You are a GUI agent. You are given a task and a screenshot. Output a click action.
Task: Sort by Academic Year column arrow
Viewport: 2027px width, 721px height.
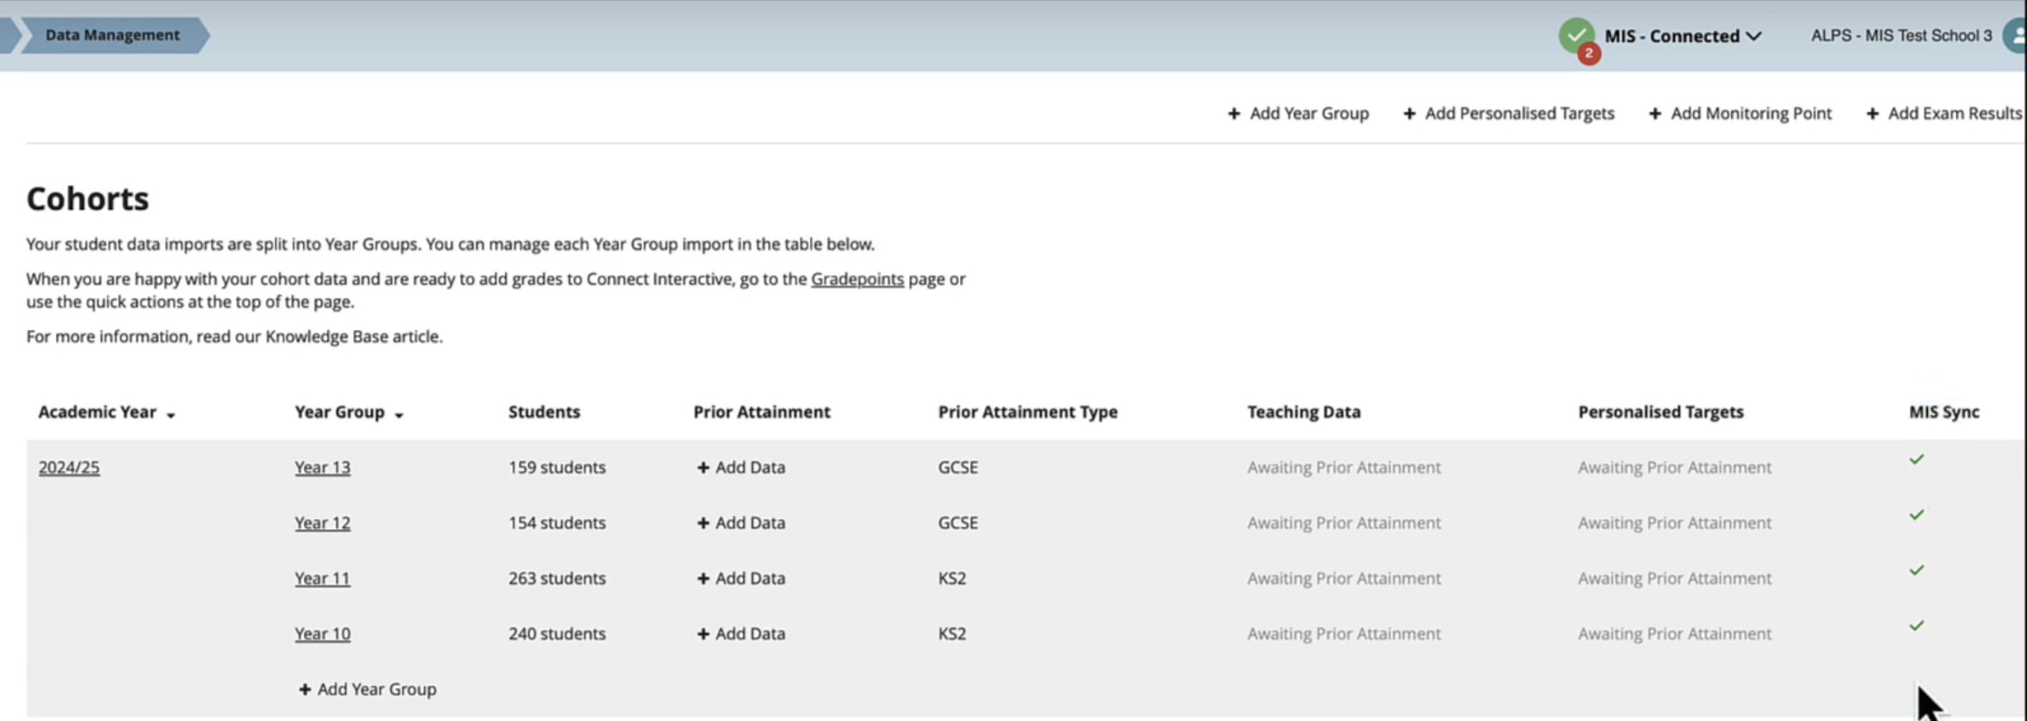coord(171,414)
